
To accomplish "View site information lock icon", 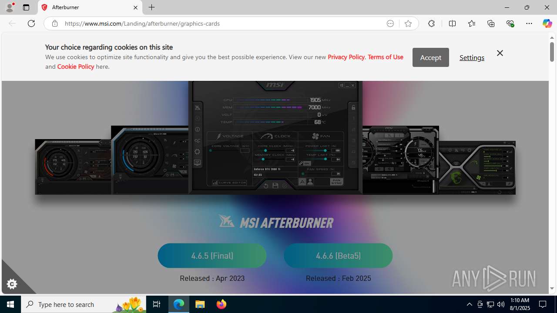I will coord(54,23).
